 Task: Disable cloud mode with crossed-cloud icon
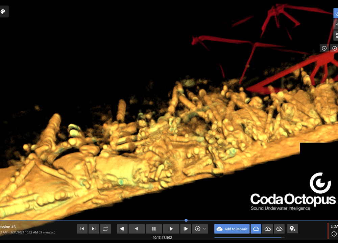click(x=280, y=229)
